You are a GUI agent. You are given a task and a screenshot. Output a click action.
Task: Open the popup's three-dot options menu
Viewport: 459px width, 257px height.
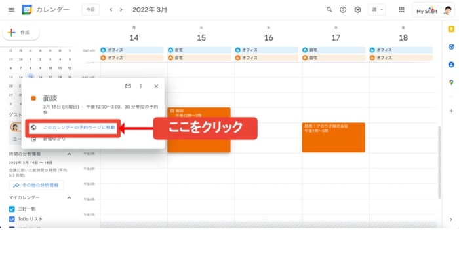tap(141, 86)
